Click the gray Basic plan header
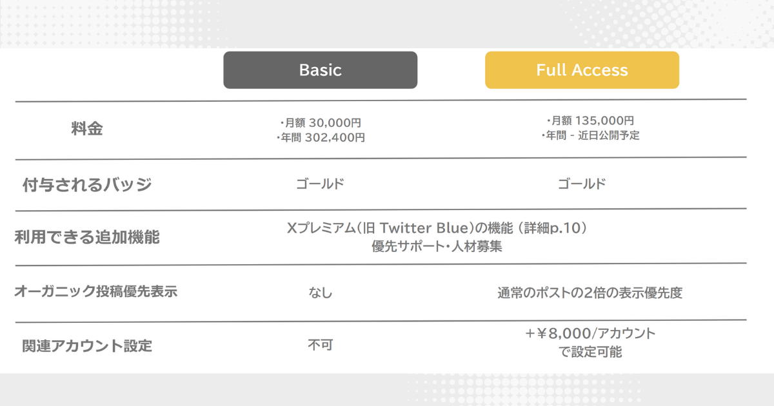The height and width of the screenshot is (406, 774). (320, 70)
